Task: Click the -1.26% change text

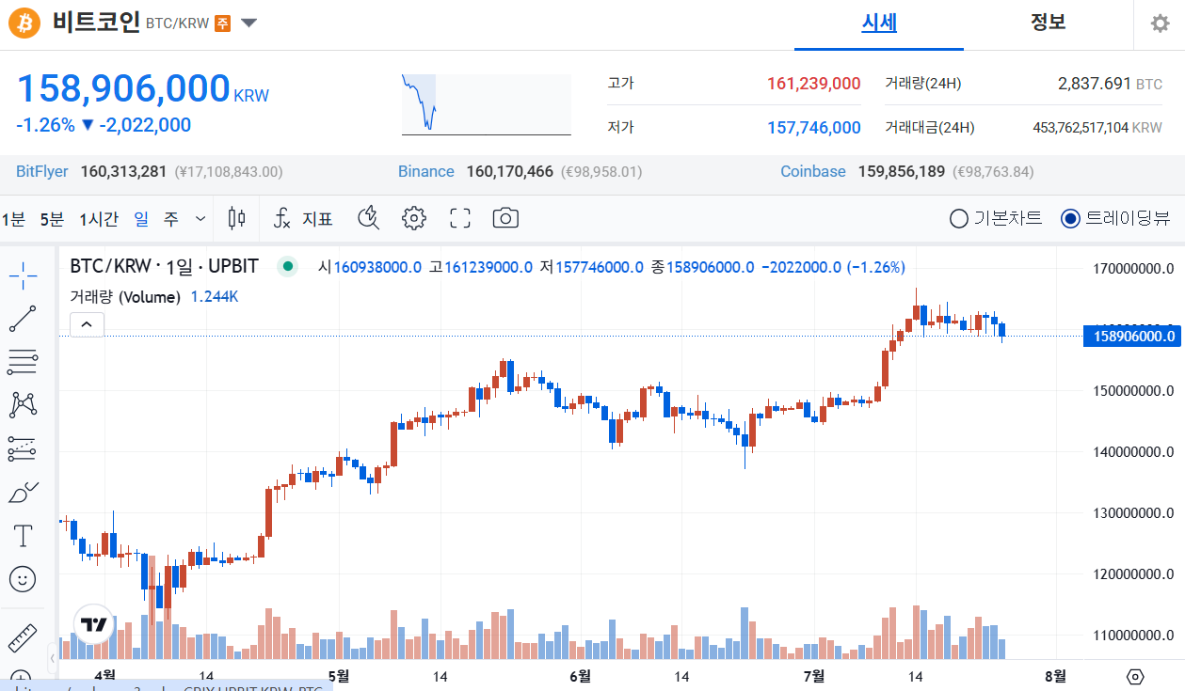Action: coord(44,125)
